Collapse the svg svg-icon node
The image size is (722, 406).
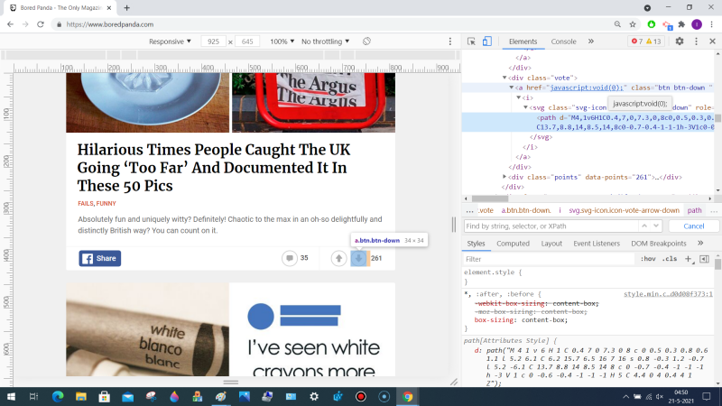[x=525, y=107]
